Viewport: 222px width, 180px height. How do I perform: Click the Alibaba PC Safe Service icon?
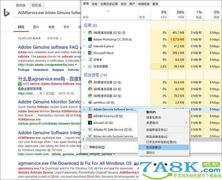pyautogui.click(x=90, y=130)
